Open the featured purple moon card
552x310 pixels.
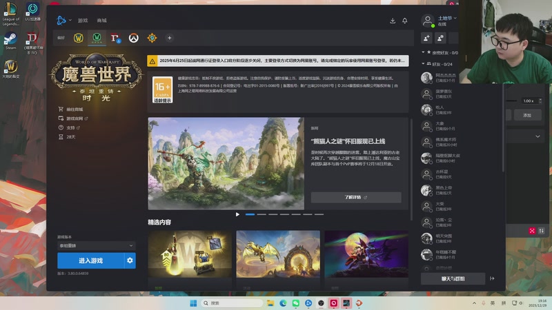pos(366,254)
